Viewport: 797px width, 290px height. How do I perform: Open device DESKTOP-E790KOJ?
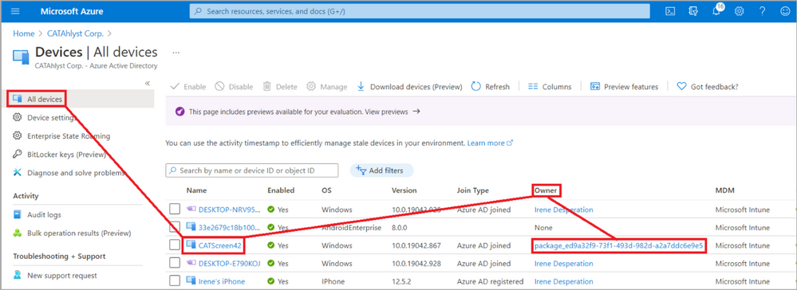(x=230, y=264)
